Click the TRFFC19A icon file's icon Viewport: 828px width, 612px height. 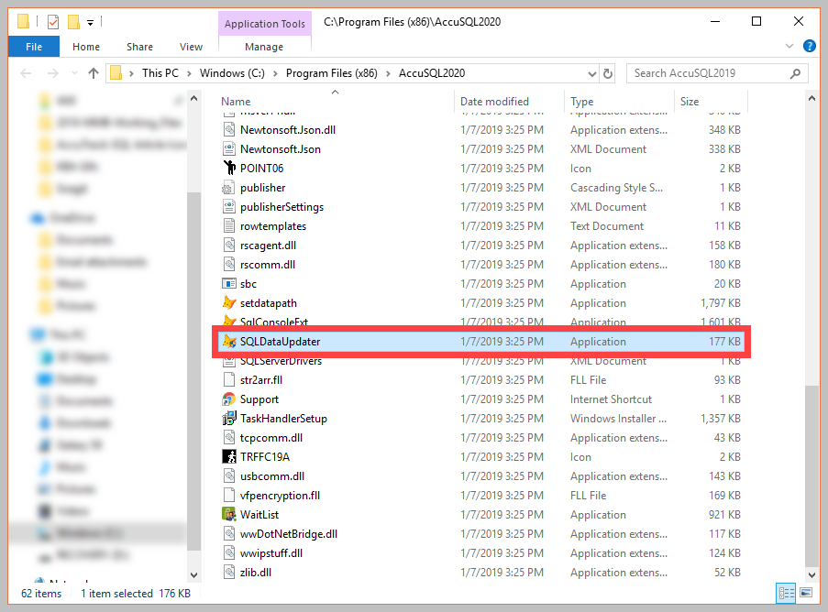229,457
